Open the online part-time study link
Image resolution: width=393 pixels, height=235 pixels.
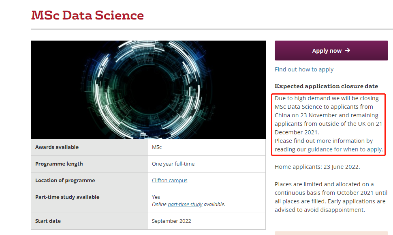(x=185, y=205)
